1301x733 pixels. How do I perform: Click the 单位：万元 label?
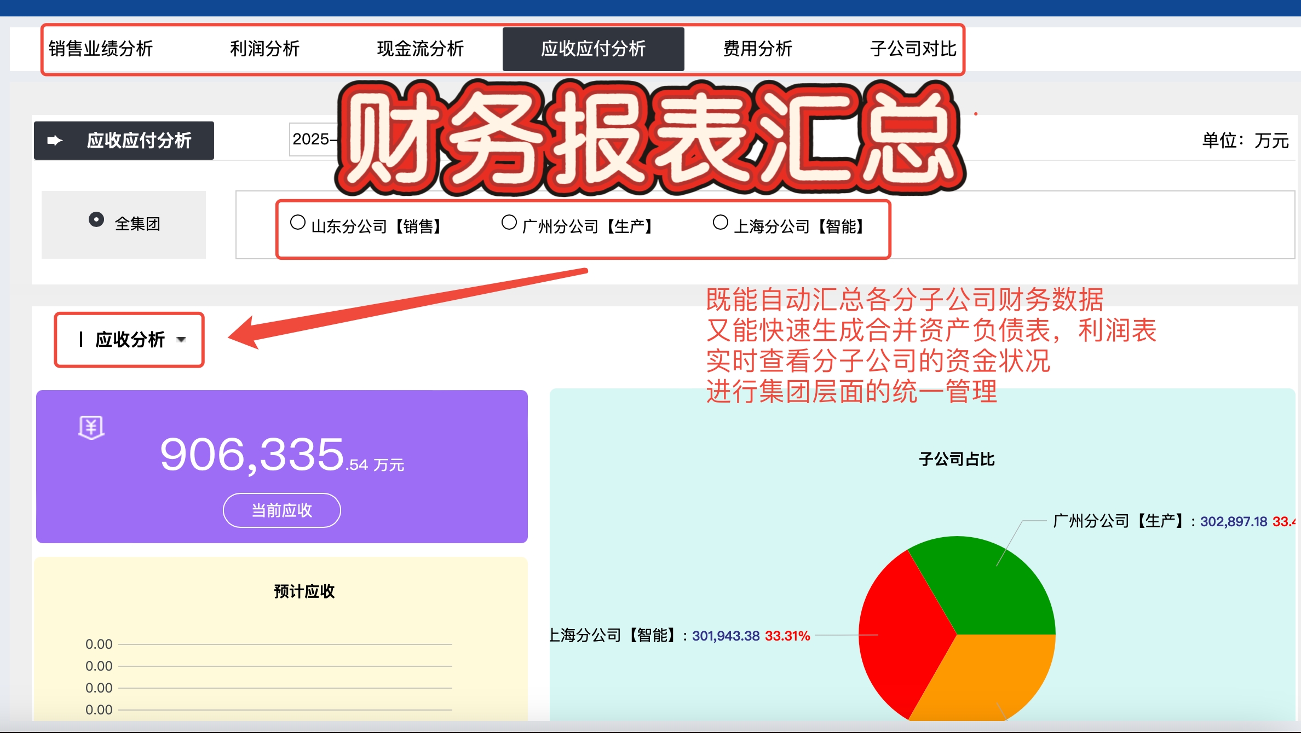coord(1245,141)
